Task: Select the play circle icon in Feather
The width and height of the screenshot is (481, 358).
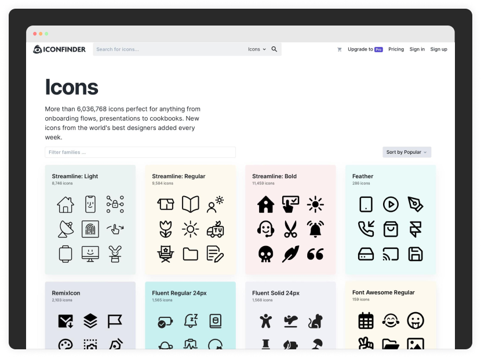Action: (391, 204)
